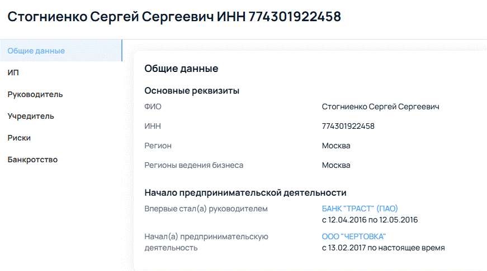Click the 'Начало предпринимательской деятельности' heading

(x=245, y=193)
